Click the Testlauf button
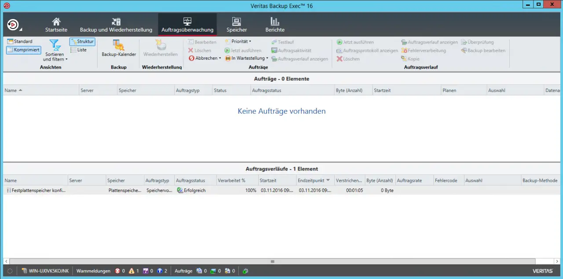Screen dimensions: 563x279 [x=282, y=42]
